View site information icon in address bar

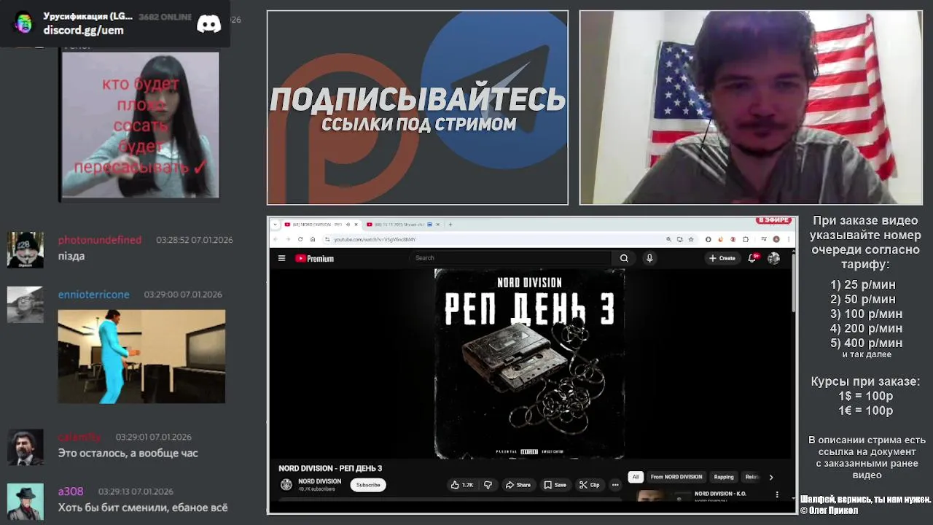(x=327, y=239)
